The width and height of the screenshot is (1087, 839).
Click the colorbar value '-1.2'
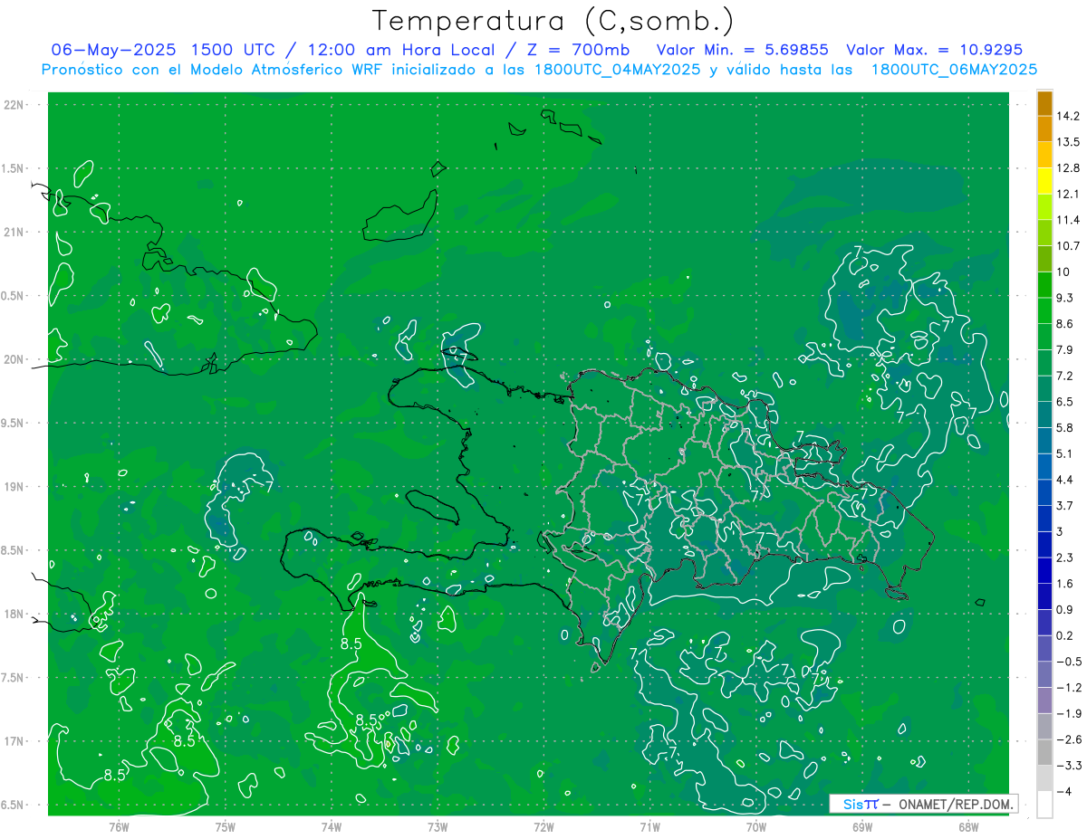pos(1068,688)
